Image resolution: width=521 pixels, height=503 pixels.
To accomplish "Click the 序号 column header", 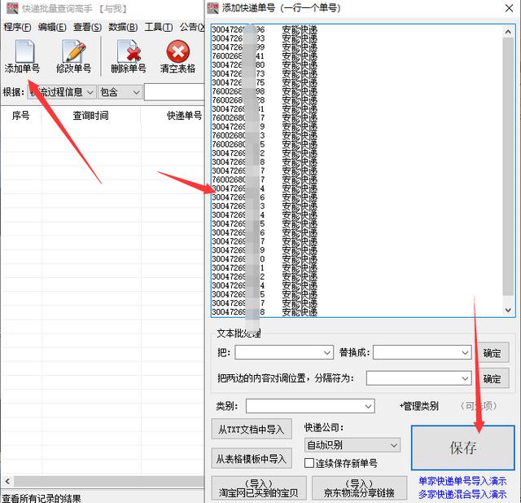I will 21,116.
